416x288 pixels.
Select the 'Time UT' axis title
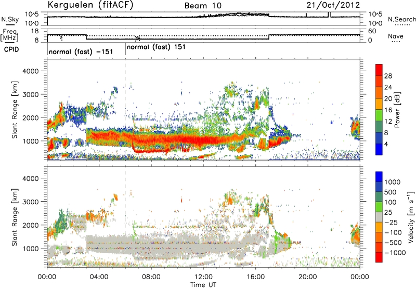point(203,285)
